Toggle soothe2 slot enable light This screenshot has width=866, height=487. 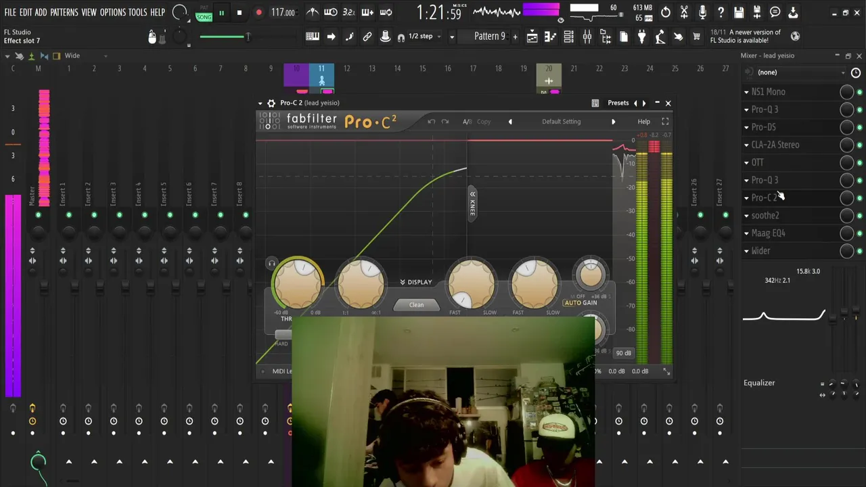point(859,216)
